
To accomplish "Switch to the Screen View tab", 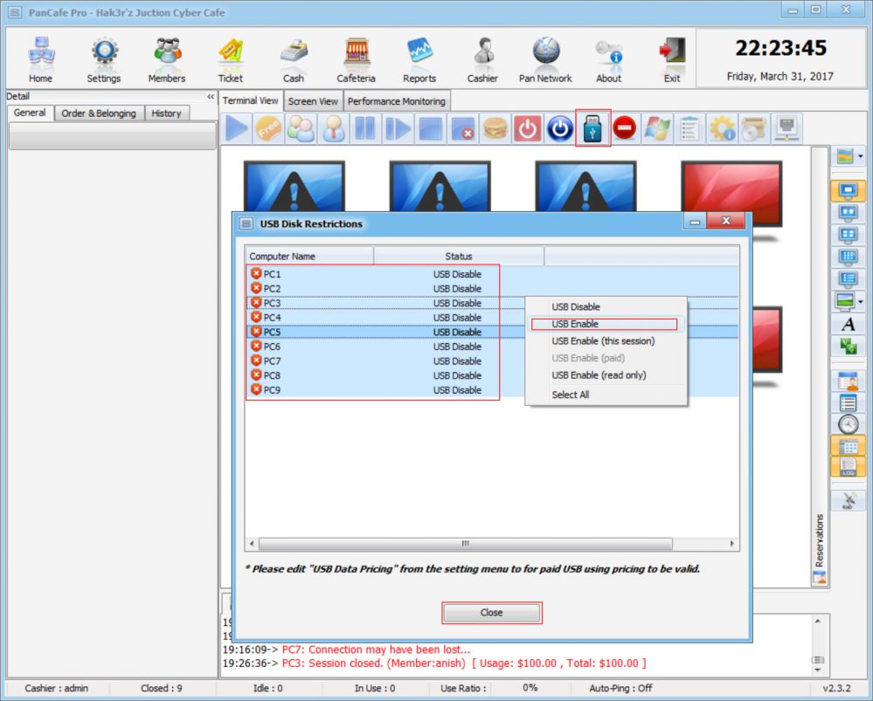I will tap(313, 102).
